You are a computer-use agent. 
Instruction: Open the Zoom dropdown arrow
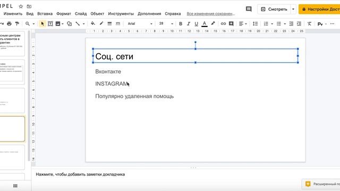point(33,24)
